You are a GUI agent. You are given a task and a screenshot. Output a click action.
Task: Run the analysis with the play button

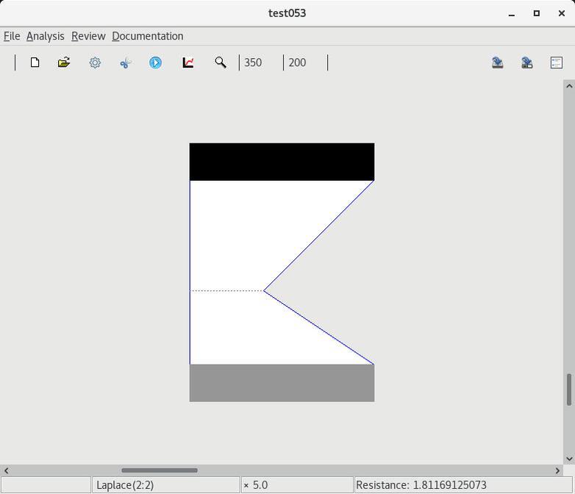156,62
